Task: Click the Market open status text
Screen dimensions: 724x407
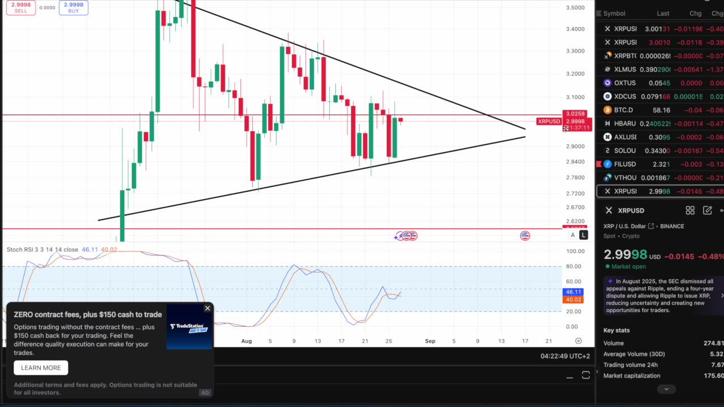Action: coord(628,266)
